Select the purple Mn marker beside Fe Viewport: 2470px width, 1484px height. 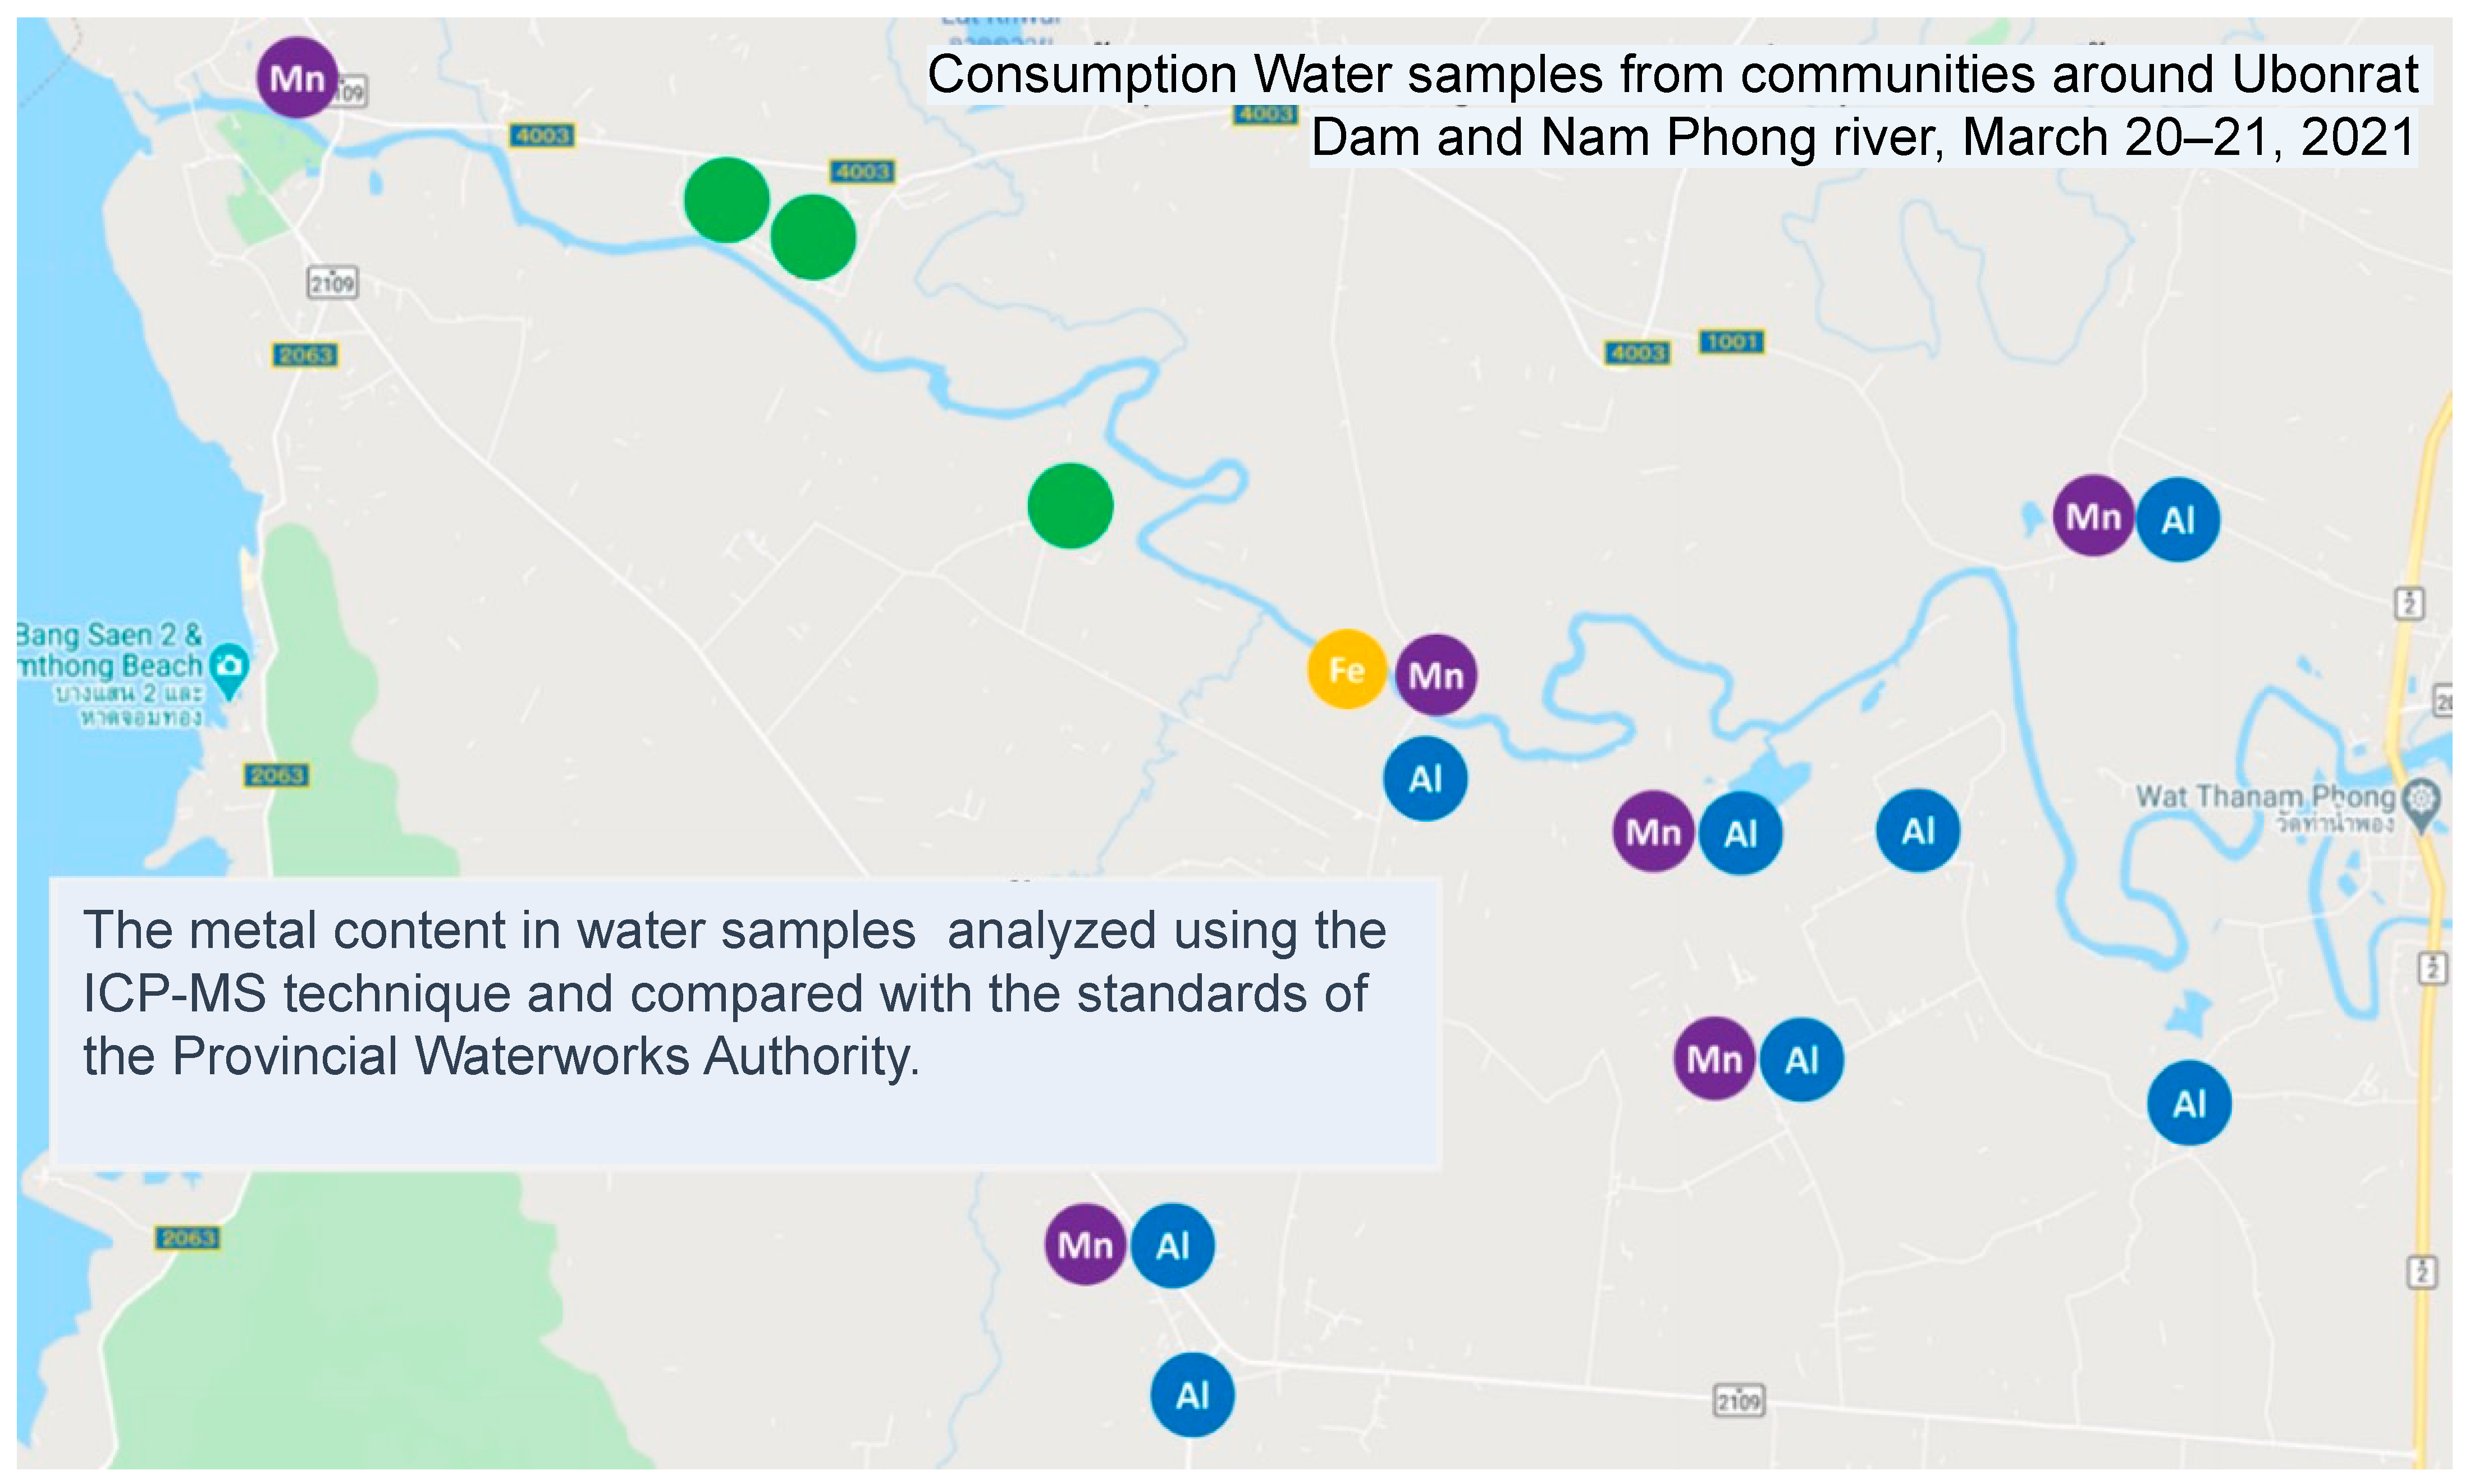coord(1435,675)
